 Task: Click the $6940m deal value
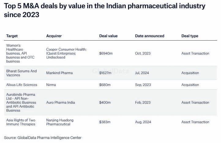[x=106, y=53]
